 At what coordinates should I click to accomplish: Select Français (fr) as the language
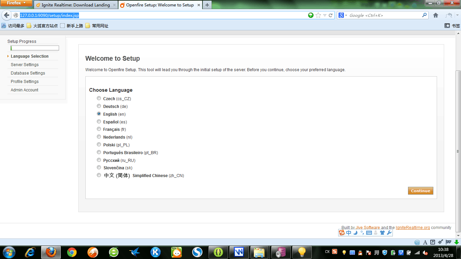pyautogui.click(x=99, y=129)
